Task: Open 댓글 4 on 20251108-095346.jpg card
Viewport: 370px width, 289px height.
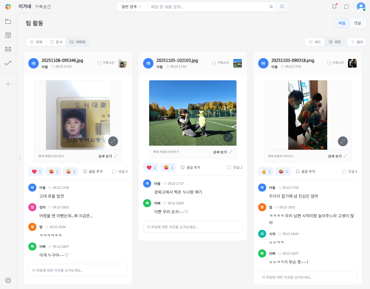Action: (120, 171)
